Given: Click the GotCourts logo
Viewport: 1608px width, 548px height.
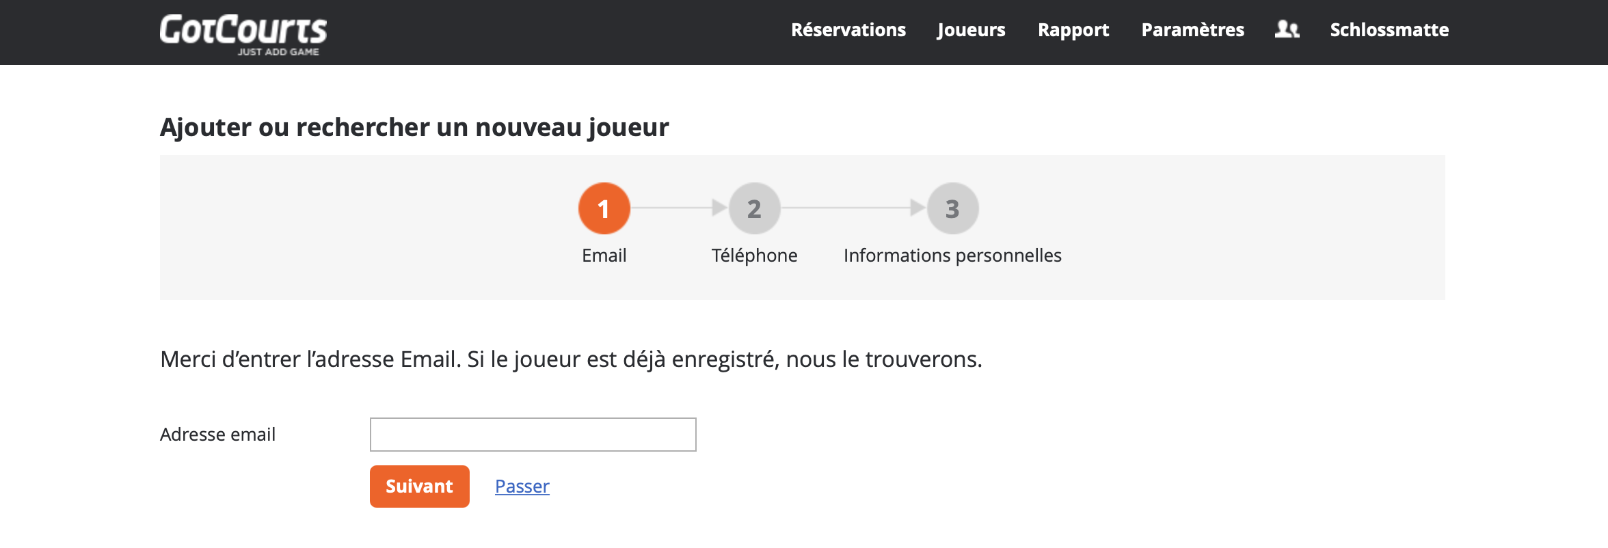Looking at the screenshot, I should click(243, 34).
